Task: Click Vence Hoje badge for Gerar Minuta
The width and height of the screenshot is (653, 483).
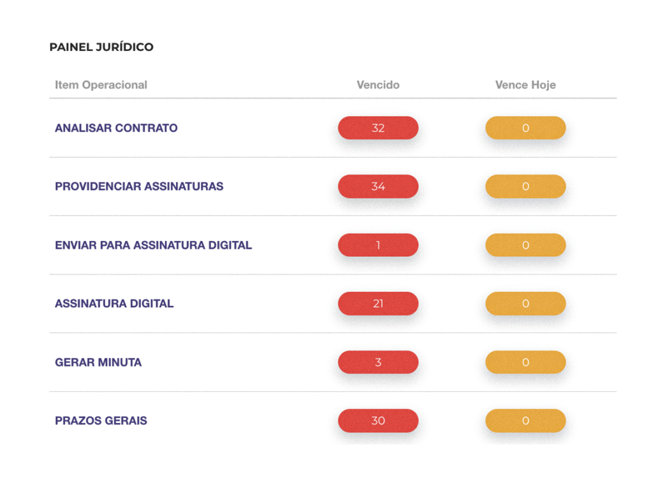Action: (525, 362)
